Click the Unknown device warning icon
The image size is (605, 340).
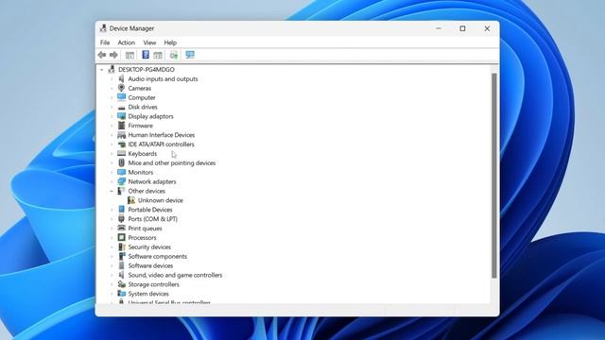point(131,200)
